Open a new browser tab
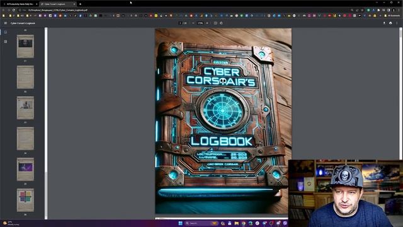This screenshot has height=227, width=403. [80, 4]
